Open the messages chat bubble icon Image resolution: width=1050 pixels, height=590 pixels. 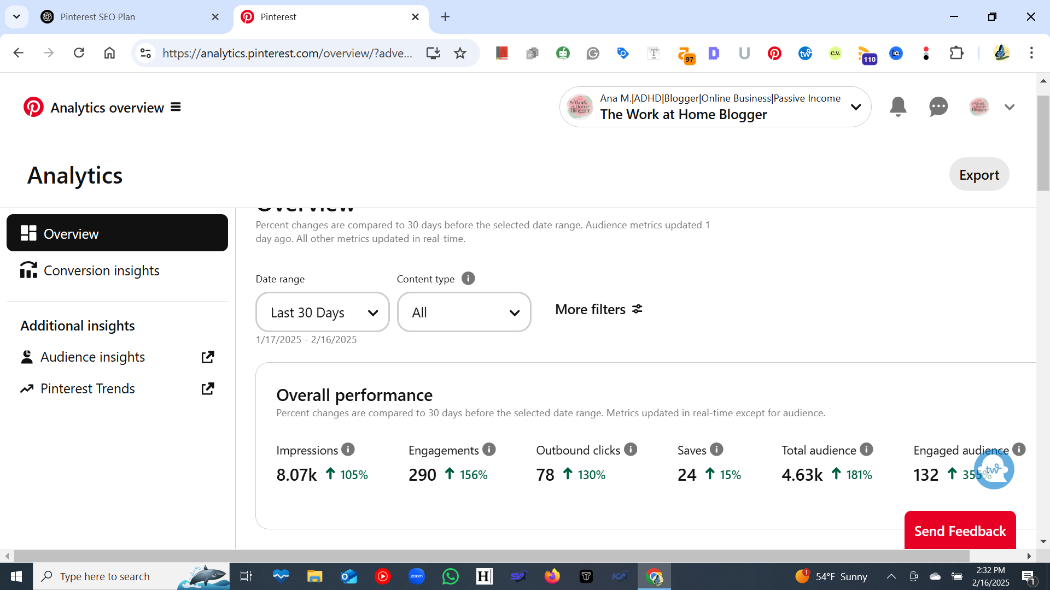pos(938,107)
